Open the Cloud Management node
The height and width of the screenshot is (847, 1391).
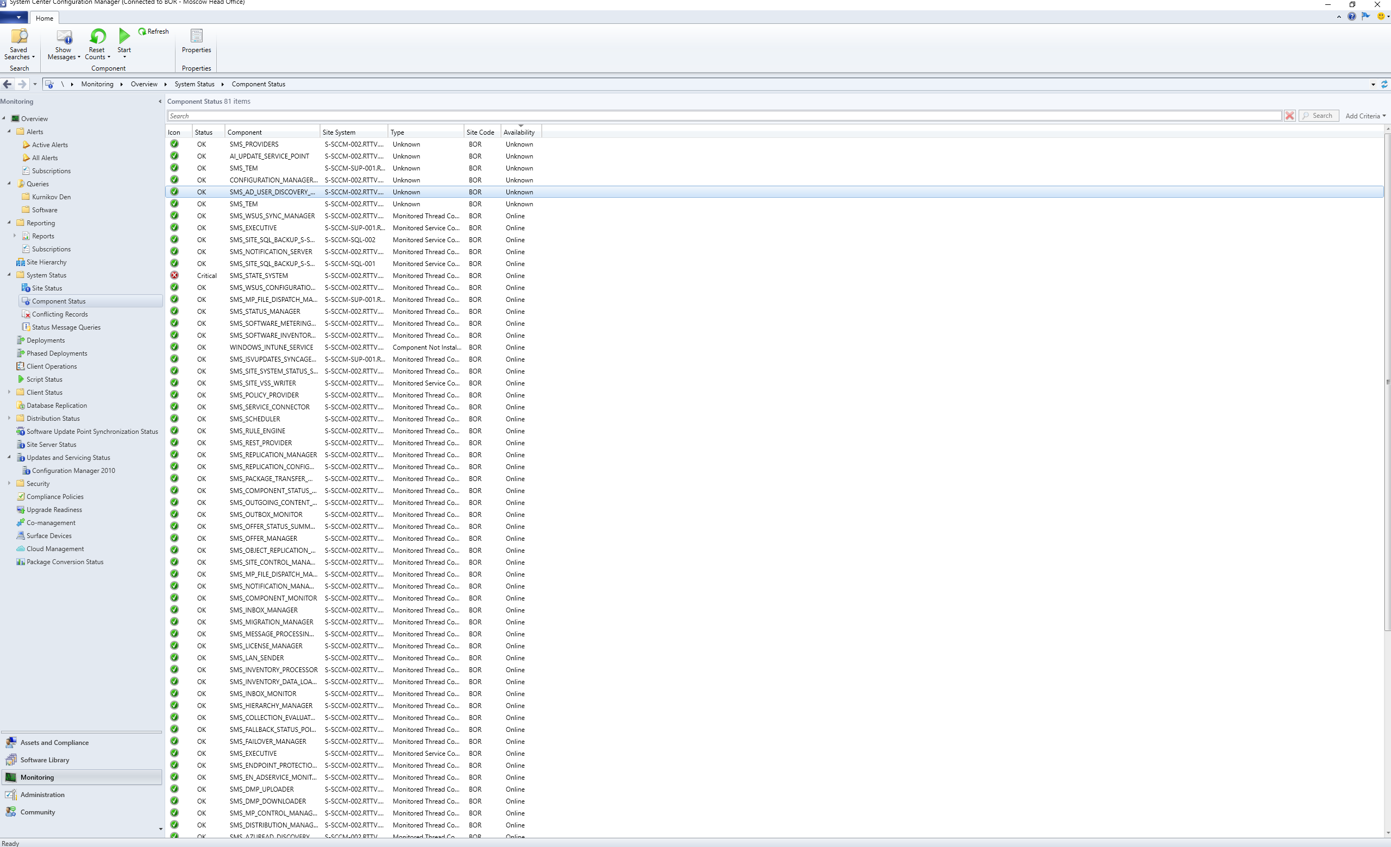click(55, 549)
